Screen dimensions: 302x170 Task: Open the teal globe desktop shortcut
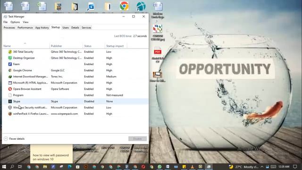[141, 6]
